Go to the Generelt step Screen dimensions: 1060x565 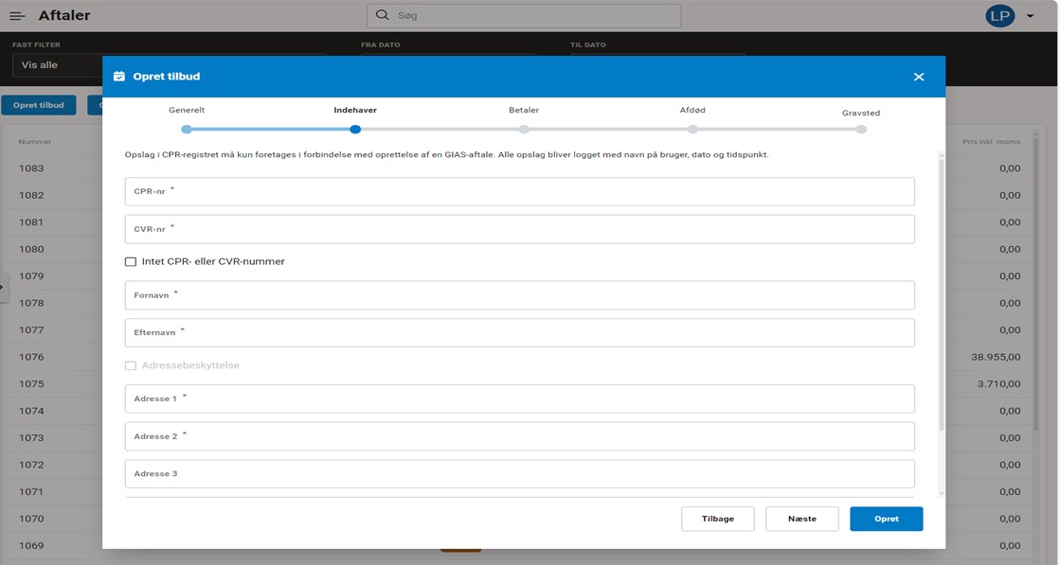click(x=187, y=110)
